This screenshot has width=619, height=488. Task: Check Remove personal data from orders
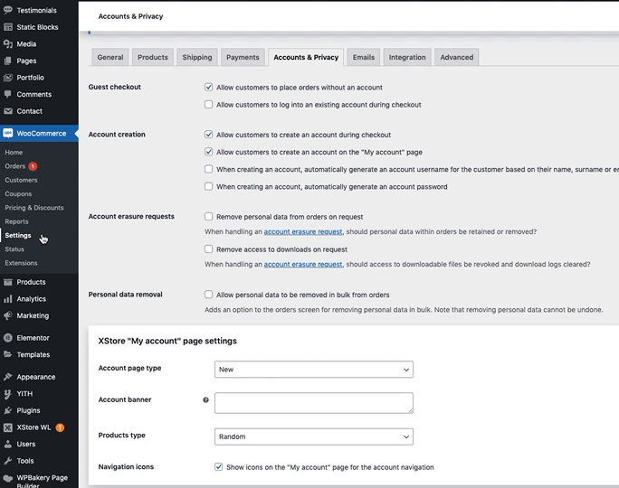click(208, 216)
